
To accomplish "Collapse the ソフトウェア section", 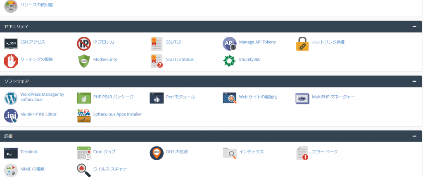I will pyautogui.click(x=414, y=81).
